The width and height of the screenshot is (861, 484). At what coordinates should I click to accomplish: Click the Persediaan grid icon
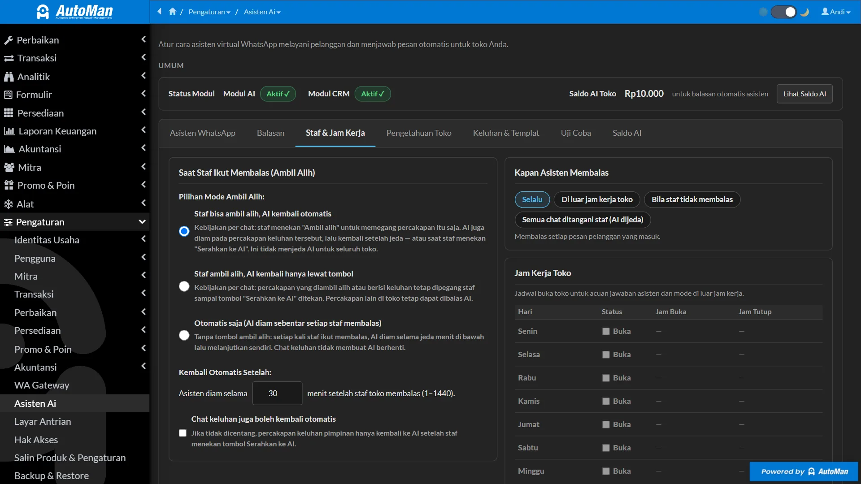(9, 113)
